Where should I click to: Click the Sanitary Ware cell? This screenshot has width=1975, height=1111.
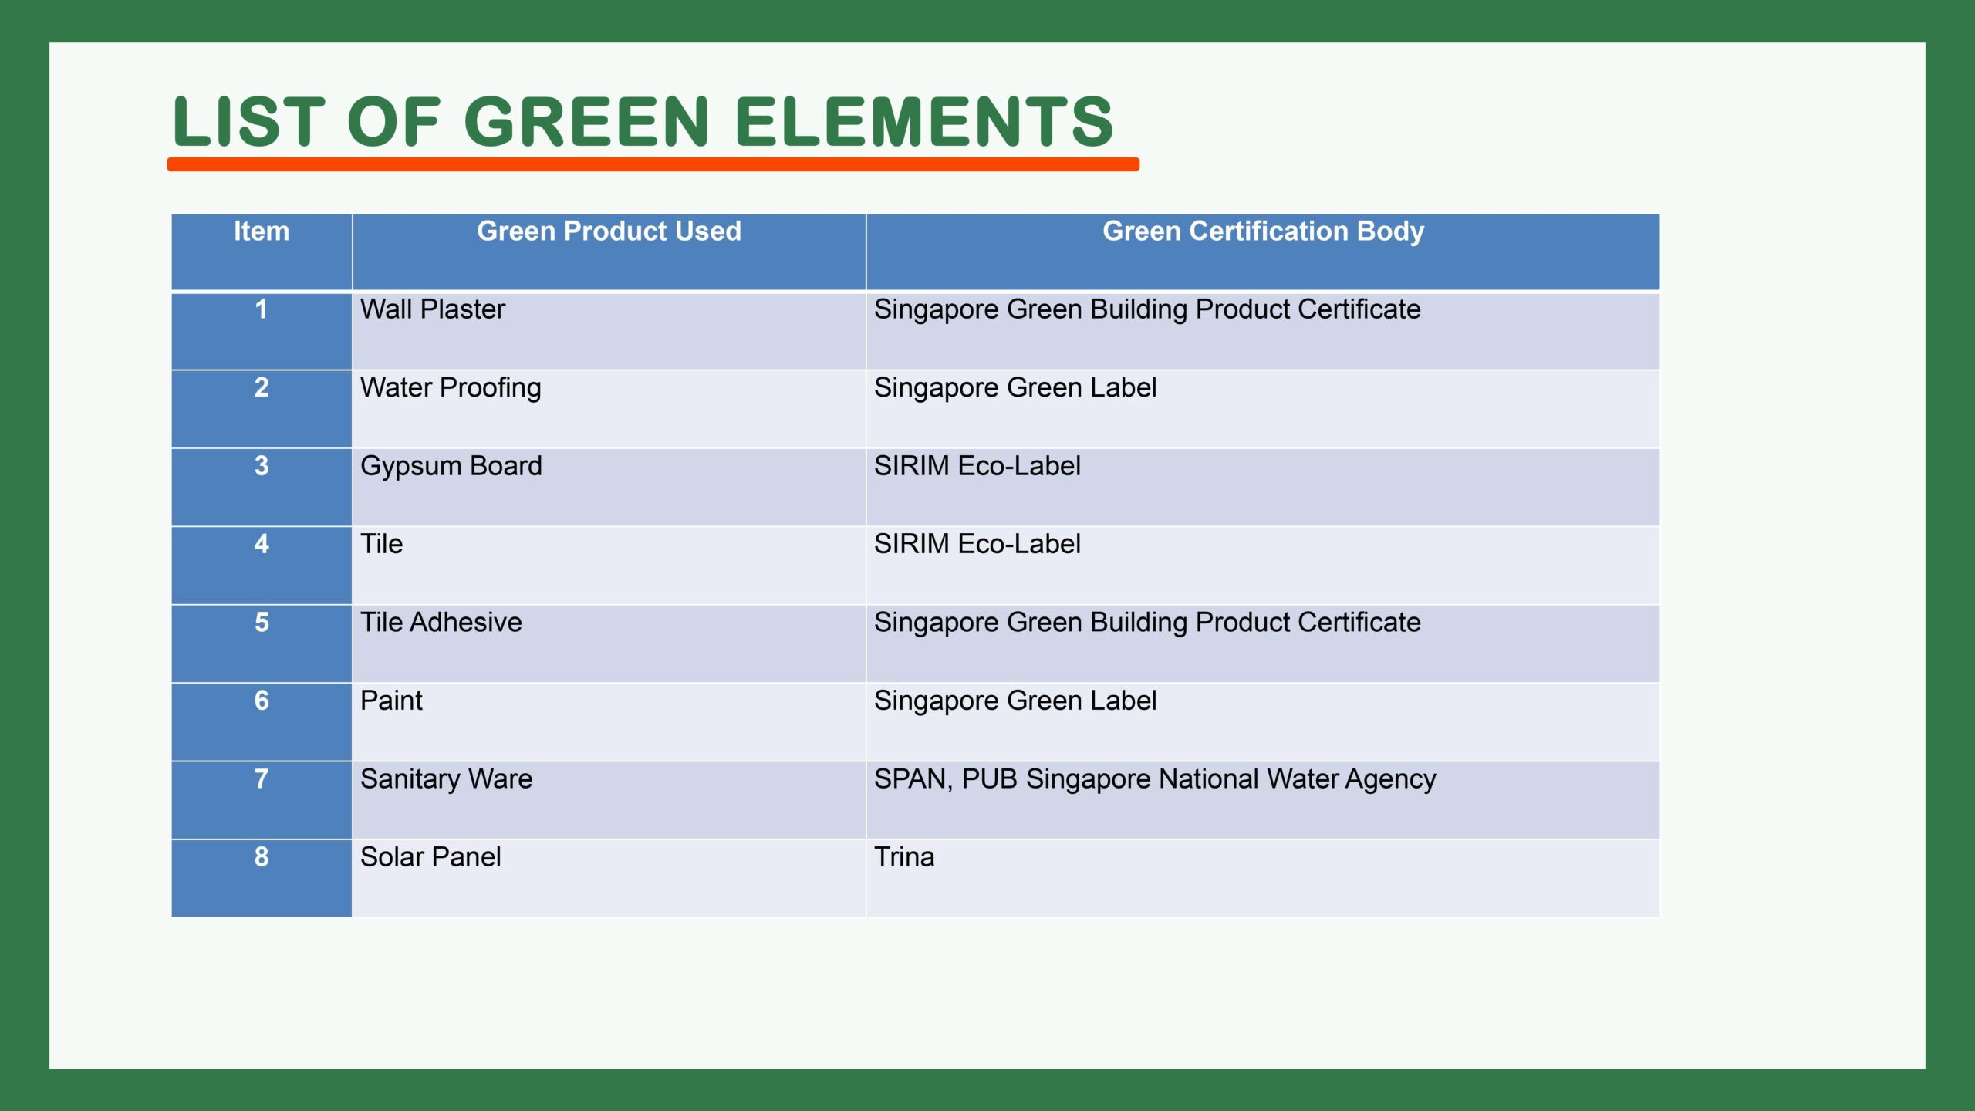[x=446, y=779]
